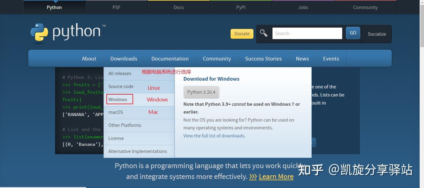Select Source code in Downloads menu
The height and width of the screenshot is (188, 424).
coord(139,87)
